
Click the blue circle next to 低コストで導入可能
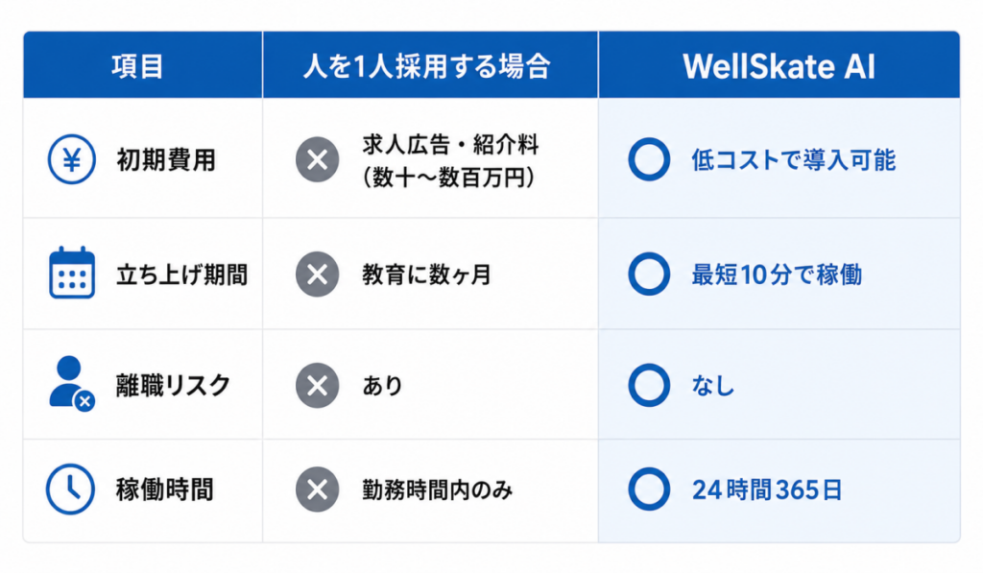click(649, 159)
